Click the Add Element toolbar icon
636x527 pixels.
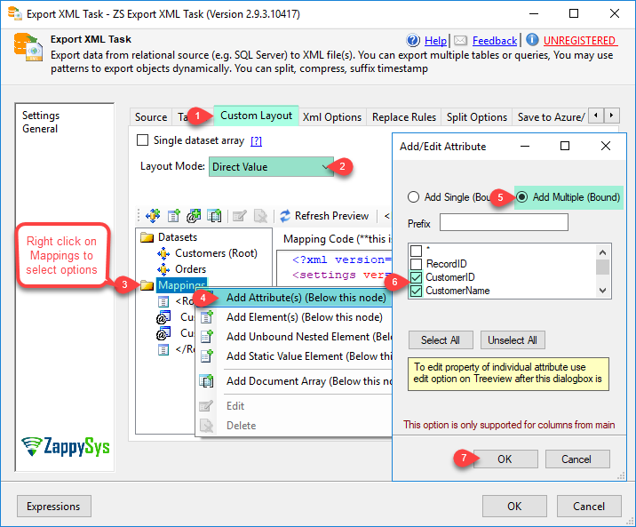[173, 215]
